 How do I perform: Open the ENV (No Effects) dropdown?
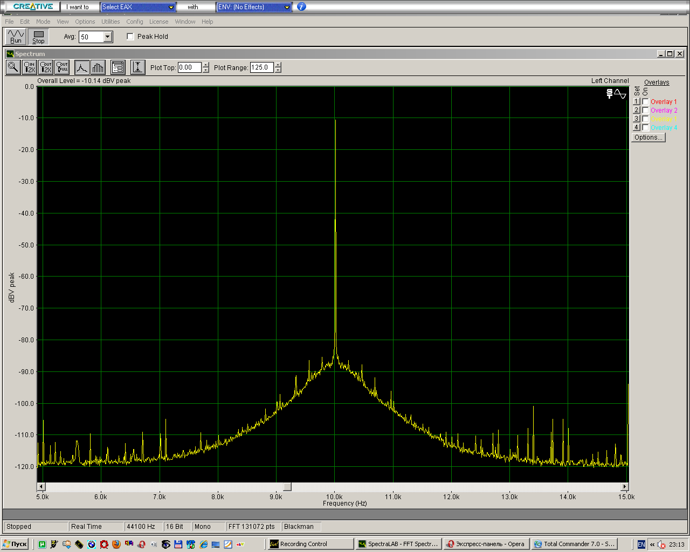287,7
